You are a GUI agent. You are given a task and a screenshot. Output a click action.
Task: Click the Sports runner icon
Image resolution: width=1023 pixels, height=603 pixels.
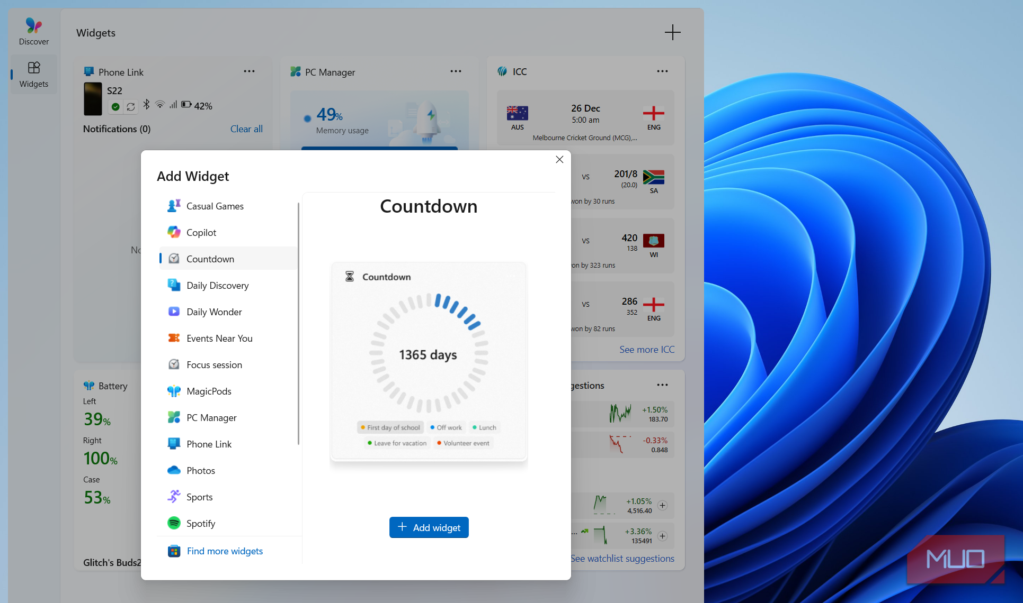click(x=174, y=497)
